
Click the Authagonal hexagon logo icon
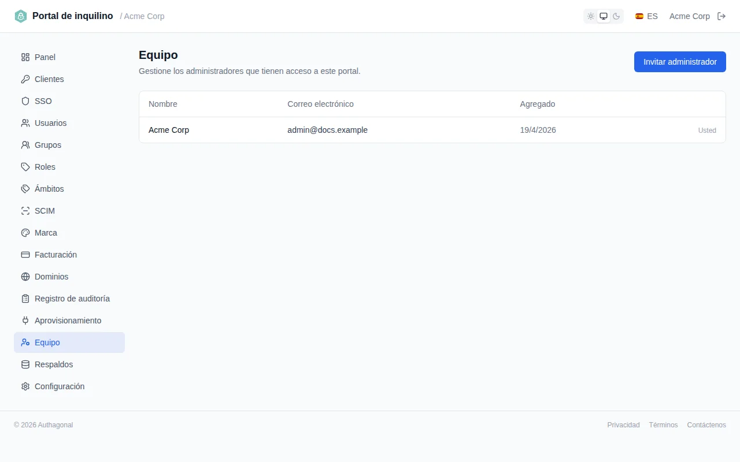pos(21,16)
